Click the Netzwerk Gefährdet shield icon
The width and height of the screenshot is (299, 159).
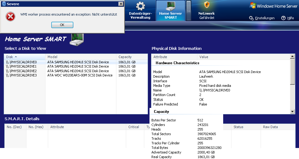pyautogui.click(x=207, y=5)
